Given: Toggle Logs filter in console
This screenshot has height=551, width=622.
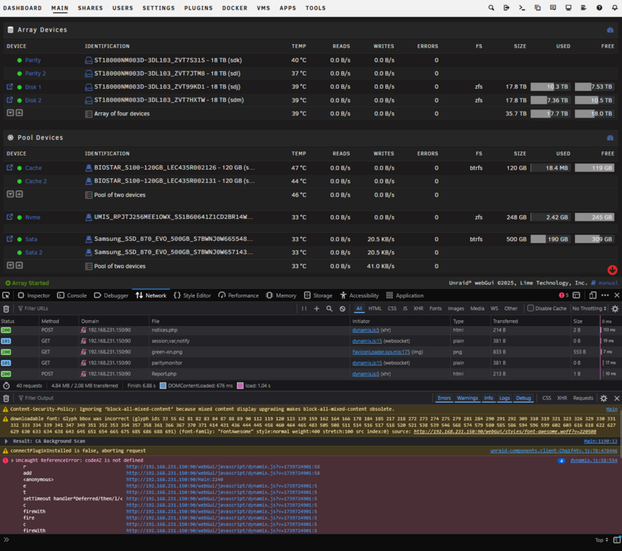Looking at the screenshot, I should click(505, 397).
